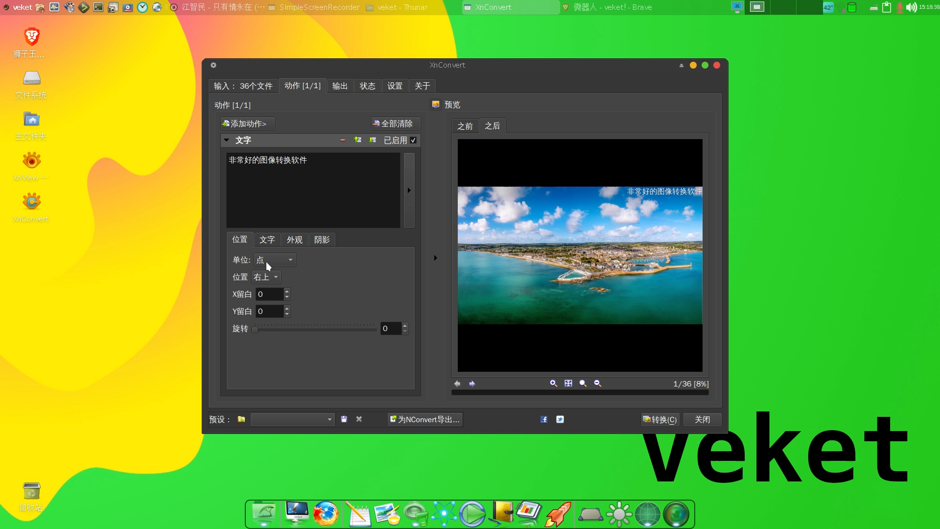This screenshot has width=940, height=529.
Task: Remove the 文字 action with the red minus
Action: [342, 140]
